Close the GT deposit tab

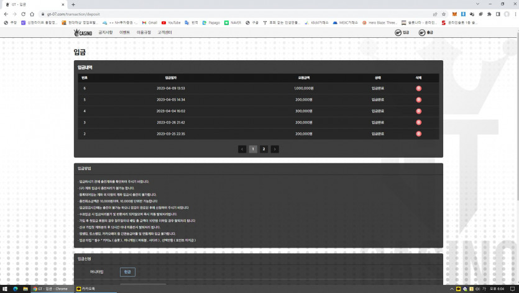(x=63, y=4)
